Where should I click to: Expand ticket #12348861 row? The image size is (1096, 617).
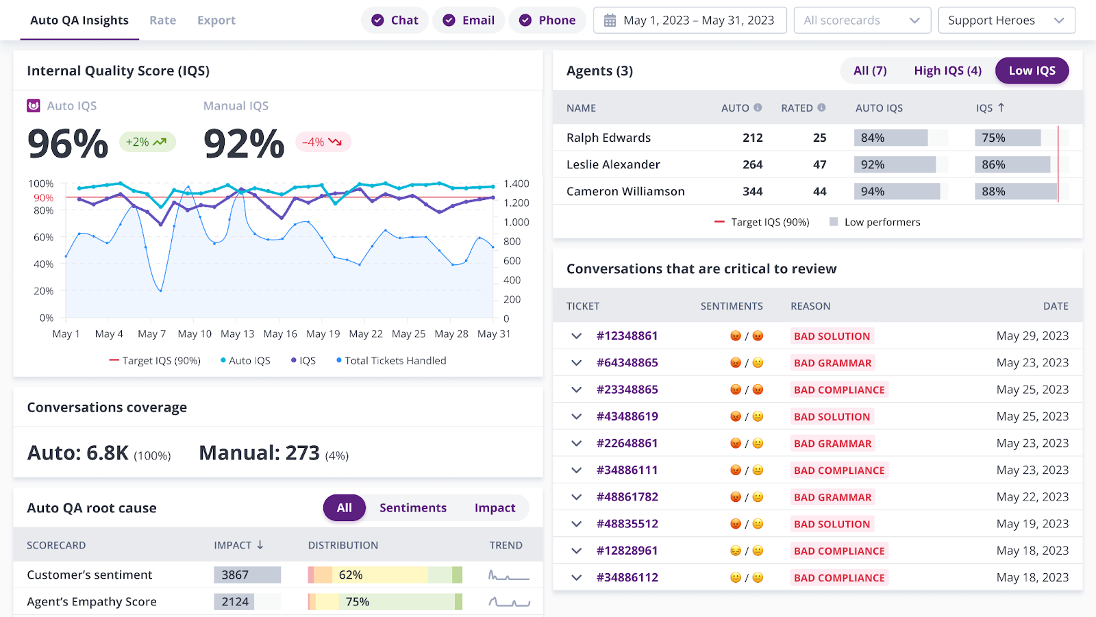[x=577, y=336]
